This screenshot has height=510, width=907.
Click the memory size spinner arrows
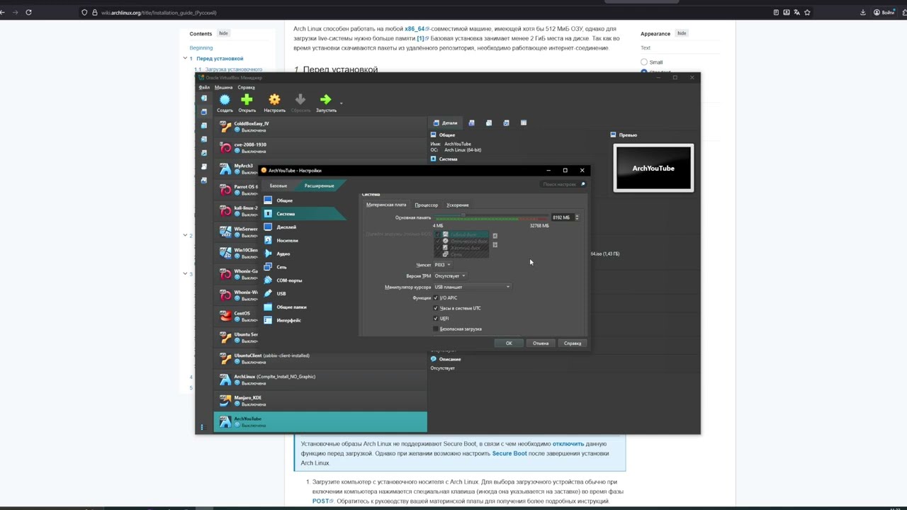tap(577, 217)
